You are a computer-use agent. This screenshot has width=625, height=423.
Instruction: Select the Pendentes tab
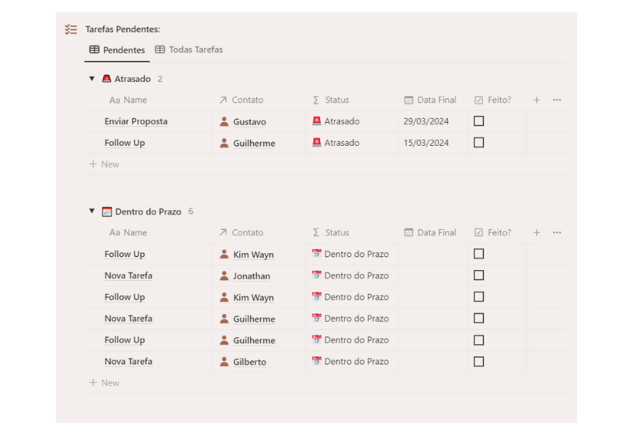117,50
